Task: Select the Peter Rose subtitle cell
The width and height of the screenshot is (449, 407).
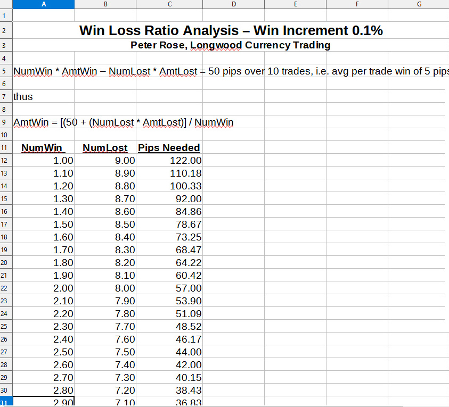Action: pos(231,45)
